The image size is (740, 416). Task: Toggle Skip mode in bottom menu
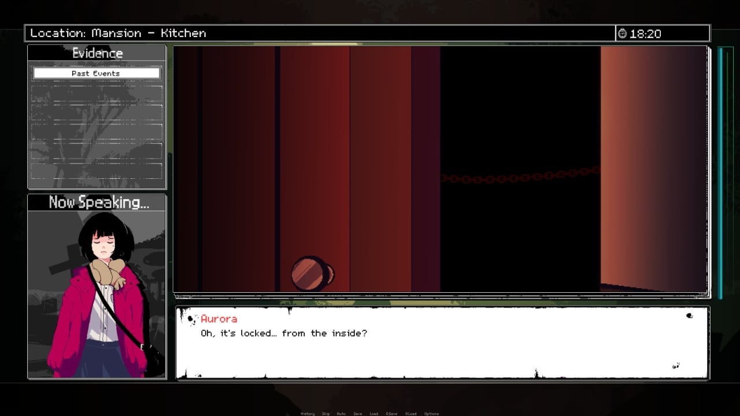325,414
